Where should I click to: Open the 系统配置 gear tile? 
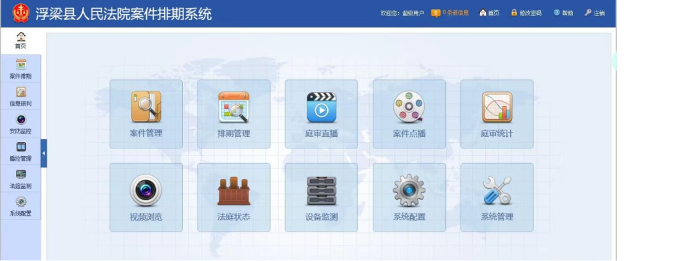coord(409,198)
